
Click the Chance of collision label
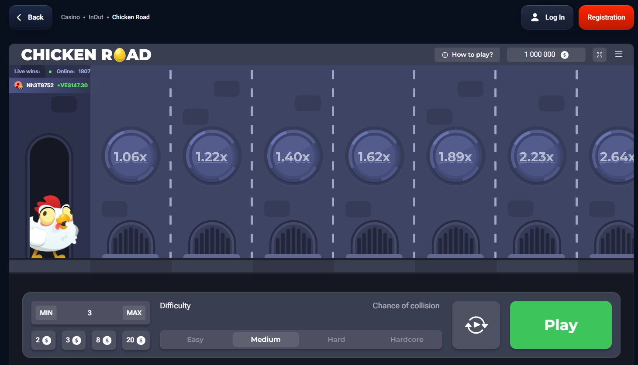(x=406, y=306)
